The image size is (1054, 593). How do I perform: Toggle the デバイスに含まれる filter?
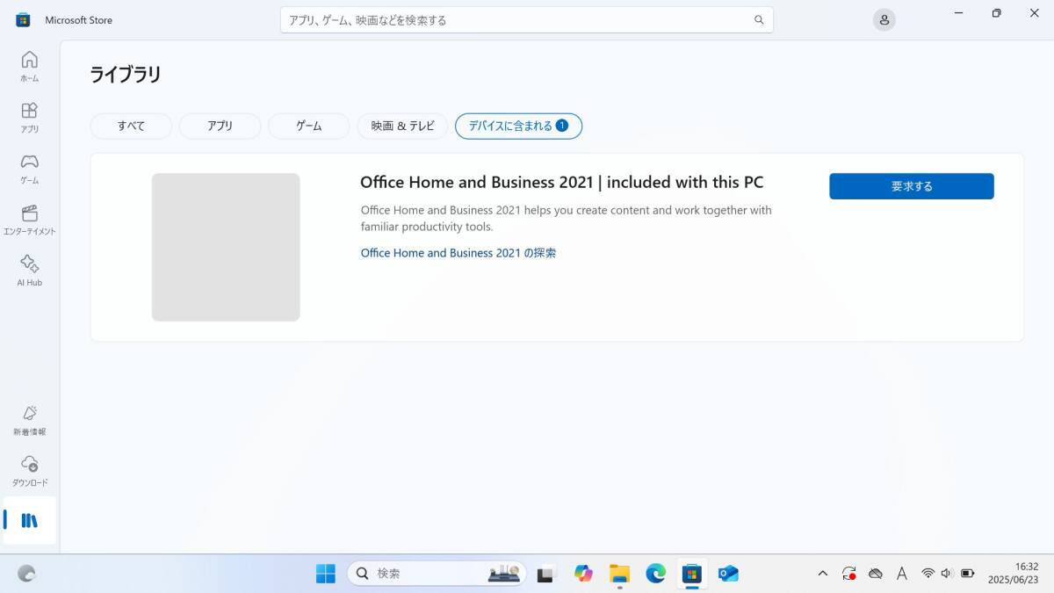click(517, 126)
